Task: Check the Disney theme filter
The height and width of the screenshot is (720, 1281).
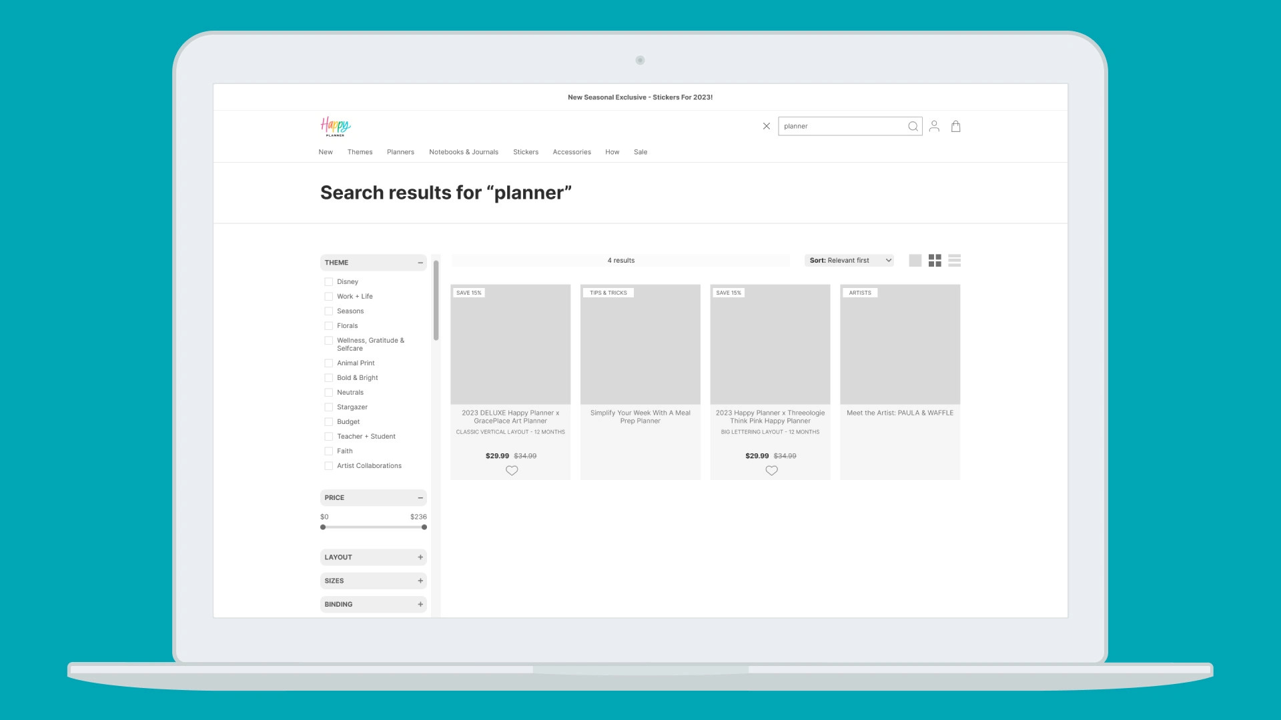Action: click(x=328, y=282)
